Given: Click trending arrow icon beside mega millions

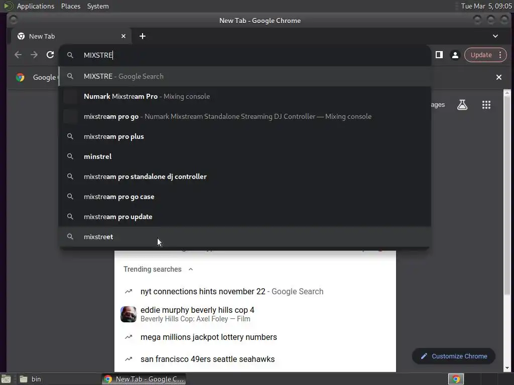Looking at the screenshot, I should point(128,337).
